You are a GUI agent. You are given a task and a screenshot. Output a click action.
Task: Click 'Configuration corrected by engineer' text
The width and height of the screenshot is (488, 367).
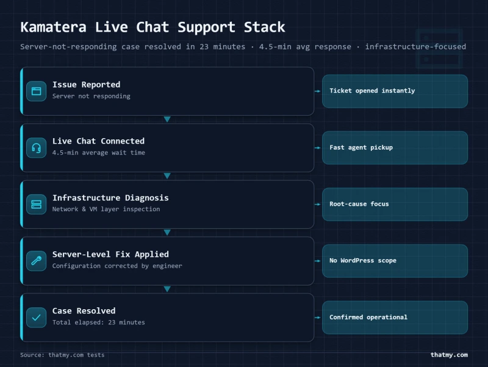117,266
